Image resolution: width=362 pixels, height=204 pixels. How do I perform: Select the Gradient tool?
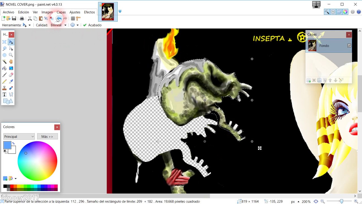point(11,68)
